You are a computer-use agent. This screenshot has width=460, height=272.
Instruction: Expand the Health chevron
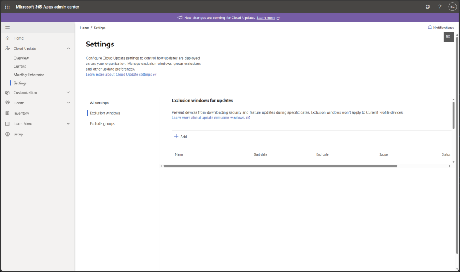coord(68,103)
